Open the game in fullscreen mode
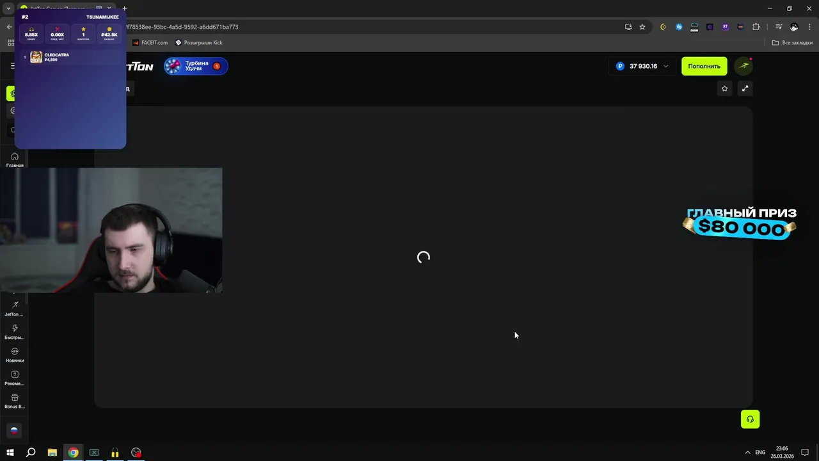This screenshot has width=819, height=461. [745, 88]
